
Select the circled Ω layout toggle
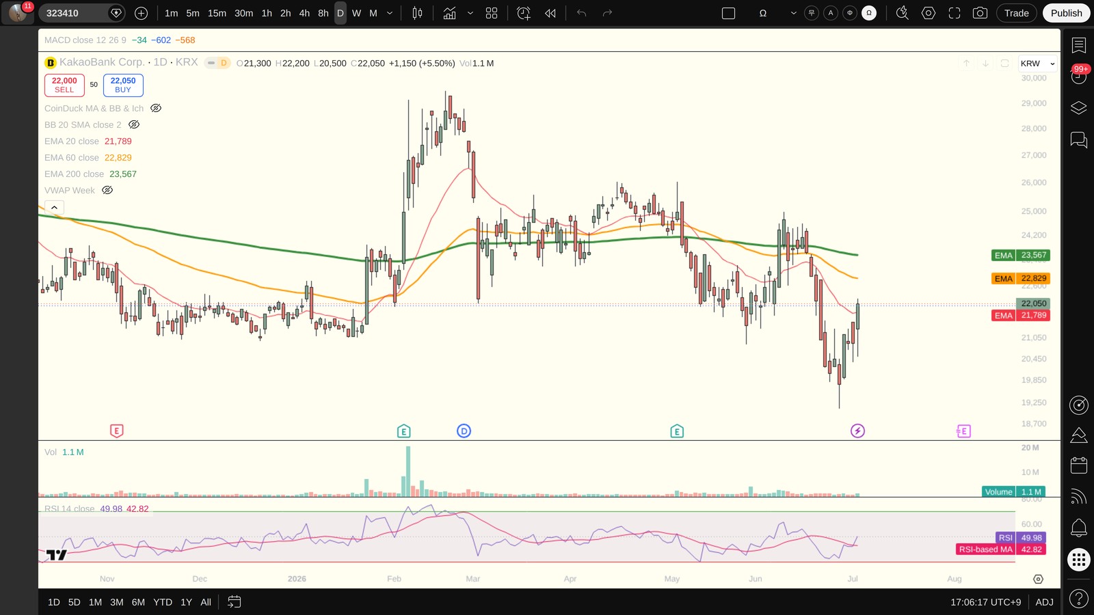(869, 13)
